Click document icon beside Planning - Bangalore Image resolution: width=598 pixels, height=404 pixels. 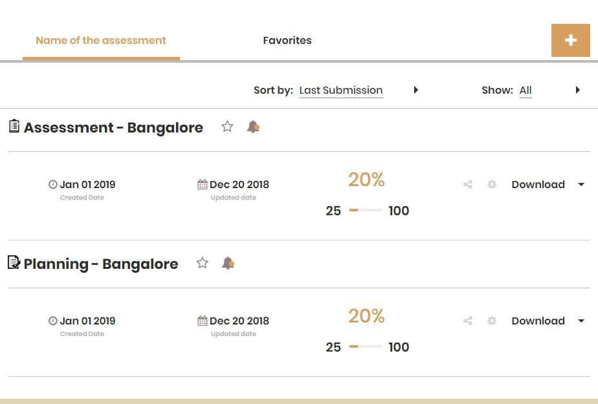coord(14,262)
